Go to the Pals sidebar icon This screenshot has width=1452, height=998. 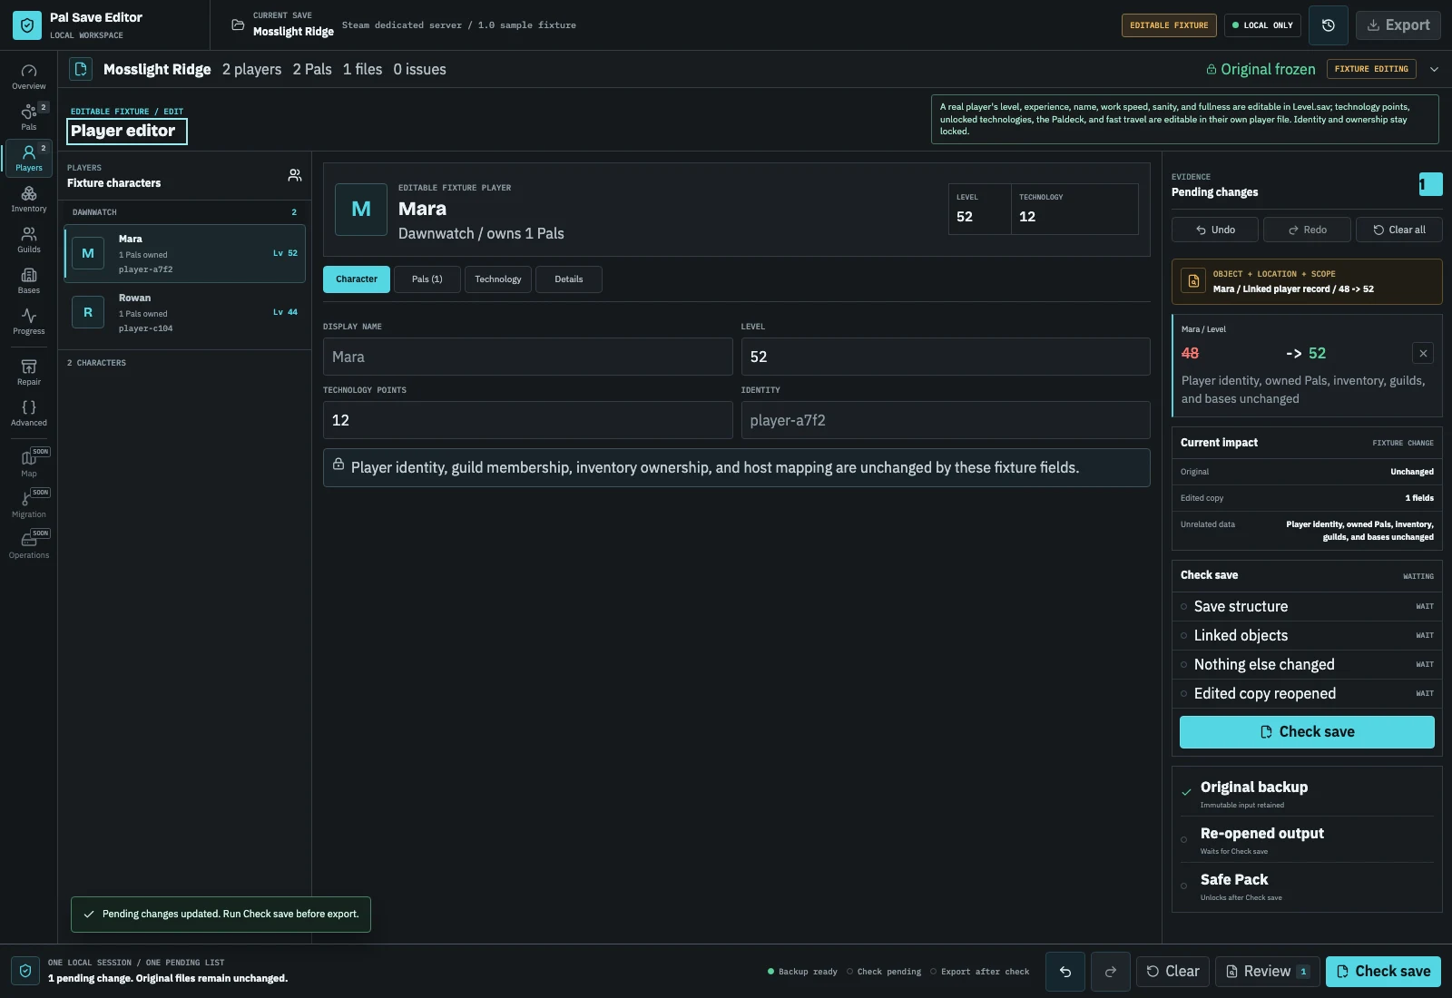pos(29,117)
